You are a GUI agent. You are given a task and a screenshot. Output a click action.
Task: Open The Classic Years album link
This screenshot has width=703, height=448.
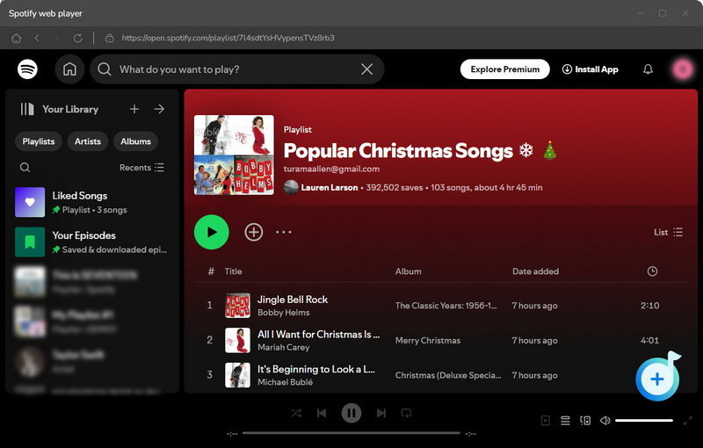tap(446, 306)
